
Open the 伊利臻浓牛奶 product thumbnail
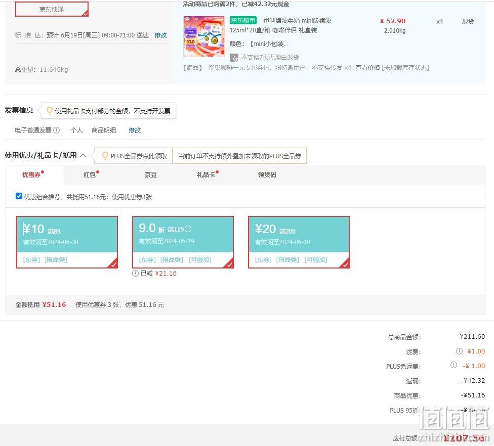(204, 36)
